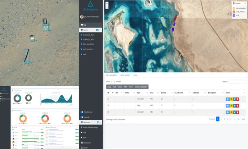The image size is (248, 149).
Task: Collapse the Layers section
Action: click(x=100, y=30)
